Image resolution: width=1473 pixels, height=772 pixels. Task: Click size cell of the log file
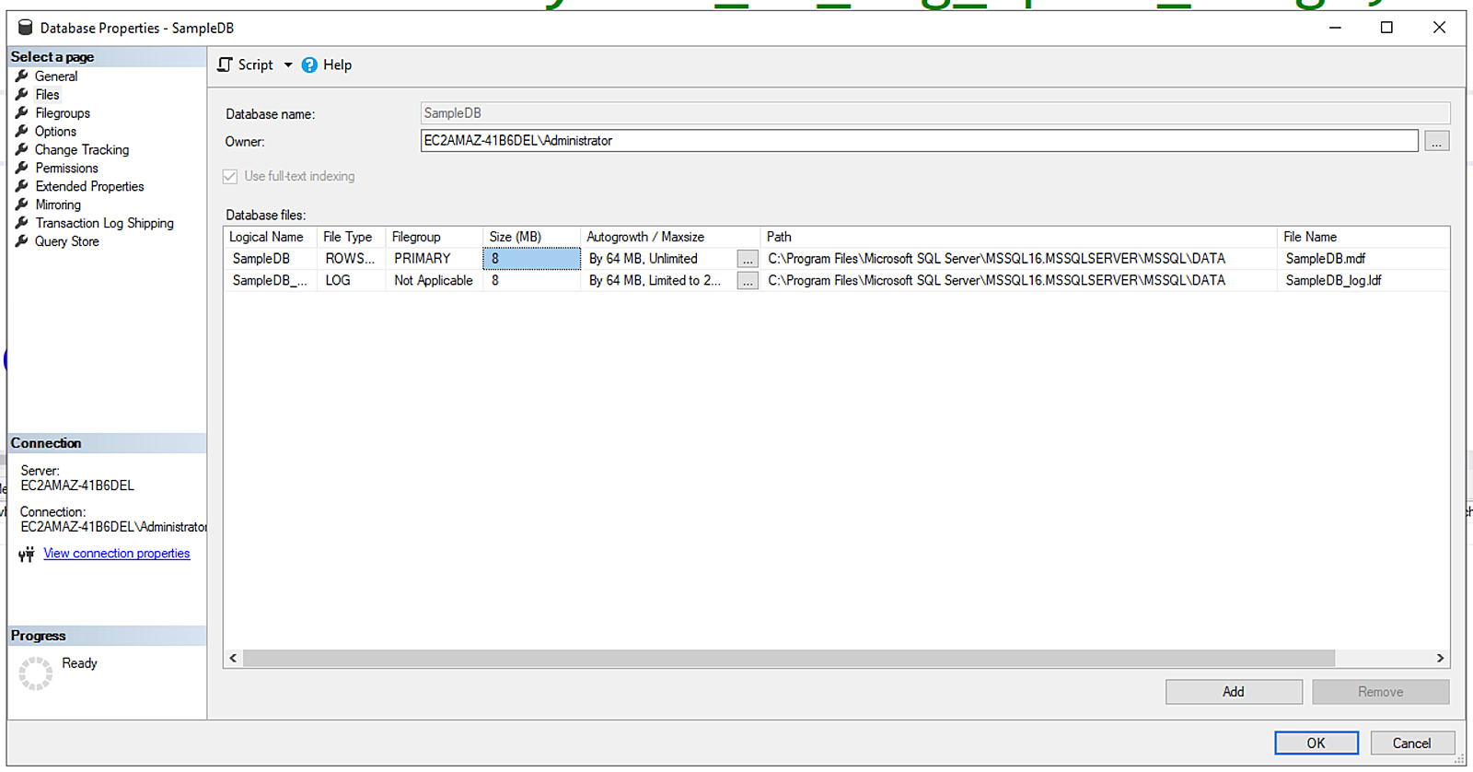tap(531, 281)
